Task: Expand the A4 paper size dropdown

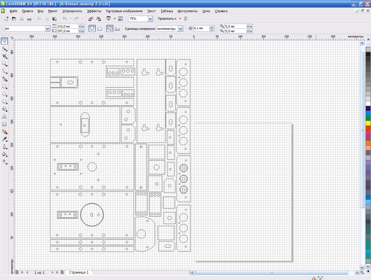Action: [47, 28]
